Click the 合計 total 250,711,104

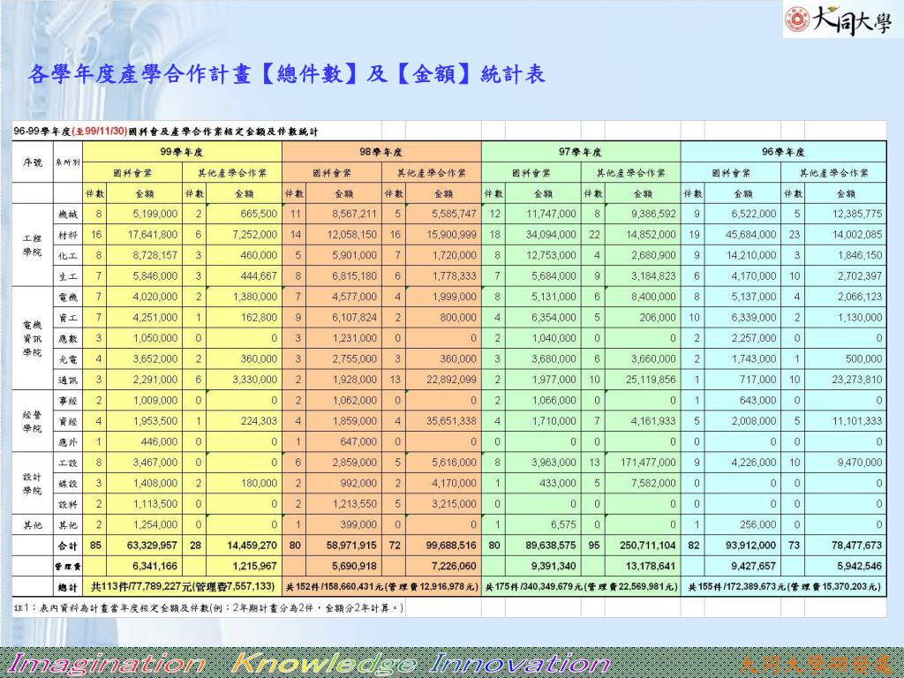(x=647, y=546)
